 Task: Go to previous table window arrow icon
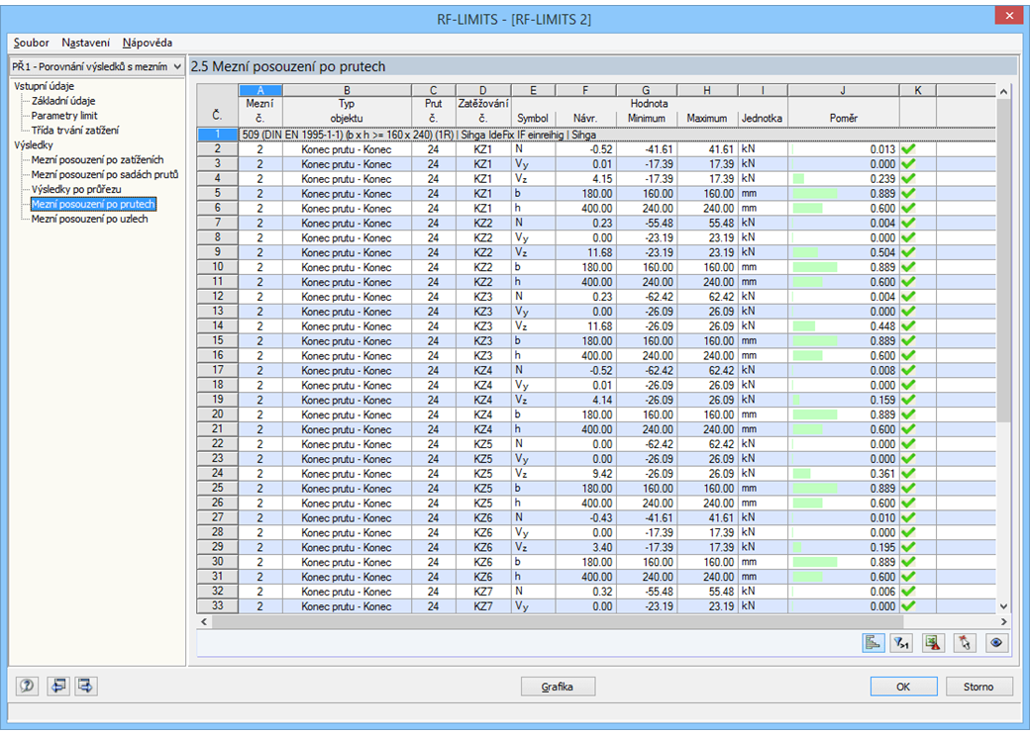pyautogui.click(x=58, y=687)
